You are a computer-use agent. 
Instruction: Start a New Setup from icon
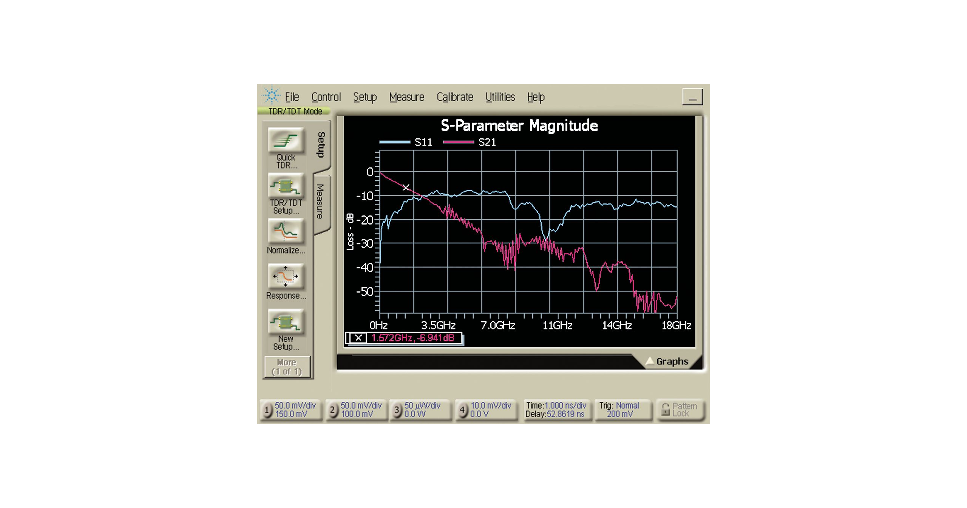pos(286,322)
